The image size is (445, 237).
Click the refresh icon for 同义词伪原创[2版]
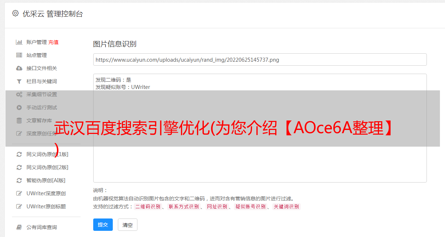pyautogui.click(x=19, y=167)
